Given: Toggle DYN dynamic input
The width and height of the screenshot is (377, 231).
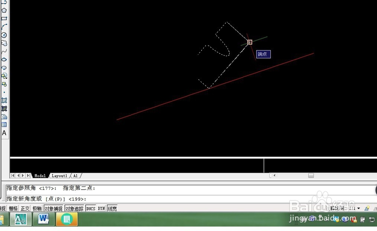Looking at the screenshot, I should (101, 208).
